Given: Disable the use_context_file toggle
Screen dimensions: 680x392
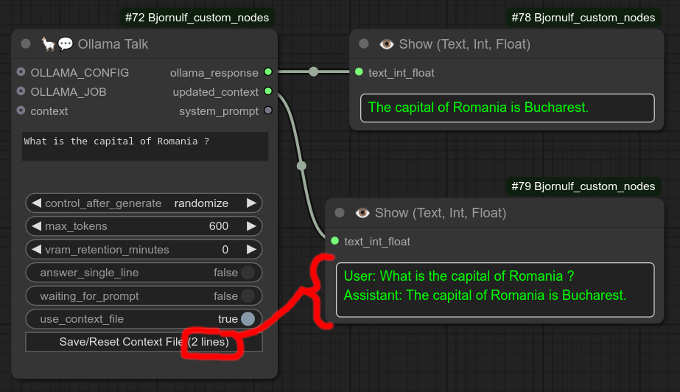Looking at the screenshot, I should coord(248,319).
